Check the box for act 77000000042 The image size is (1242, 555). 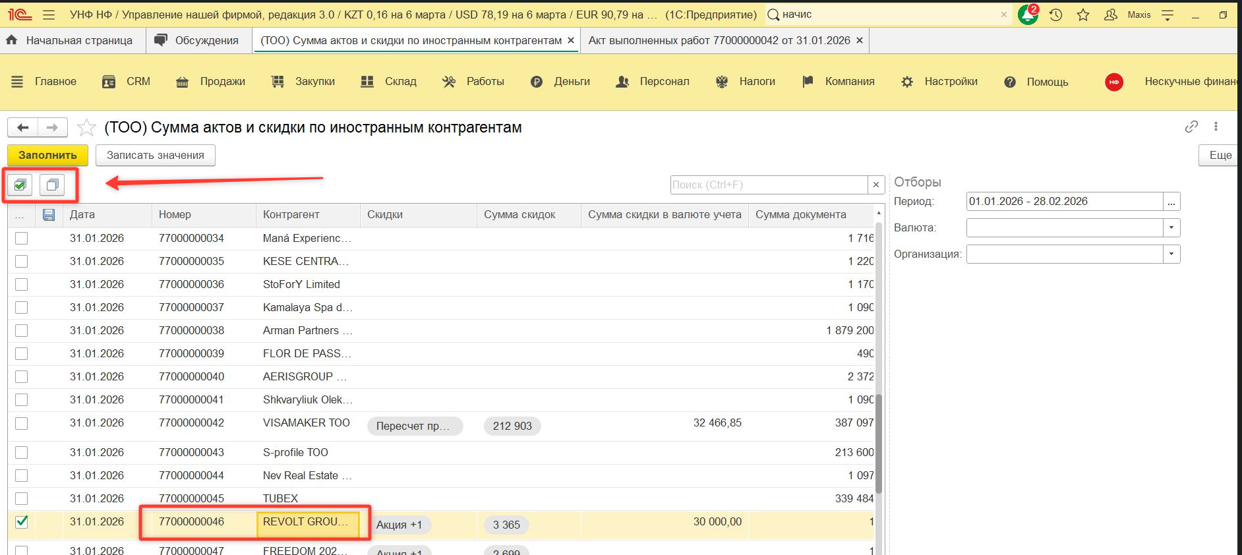coord(22,423)
